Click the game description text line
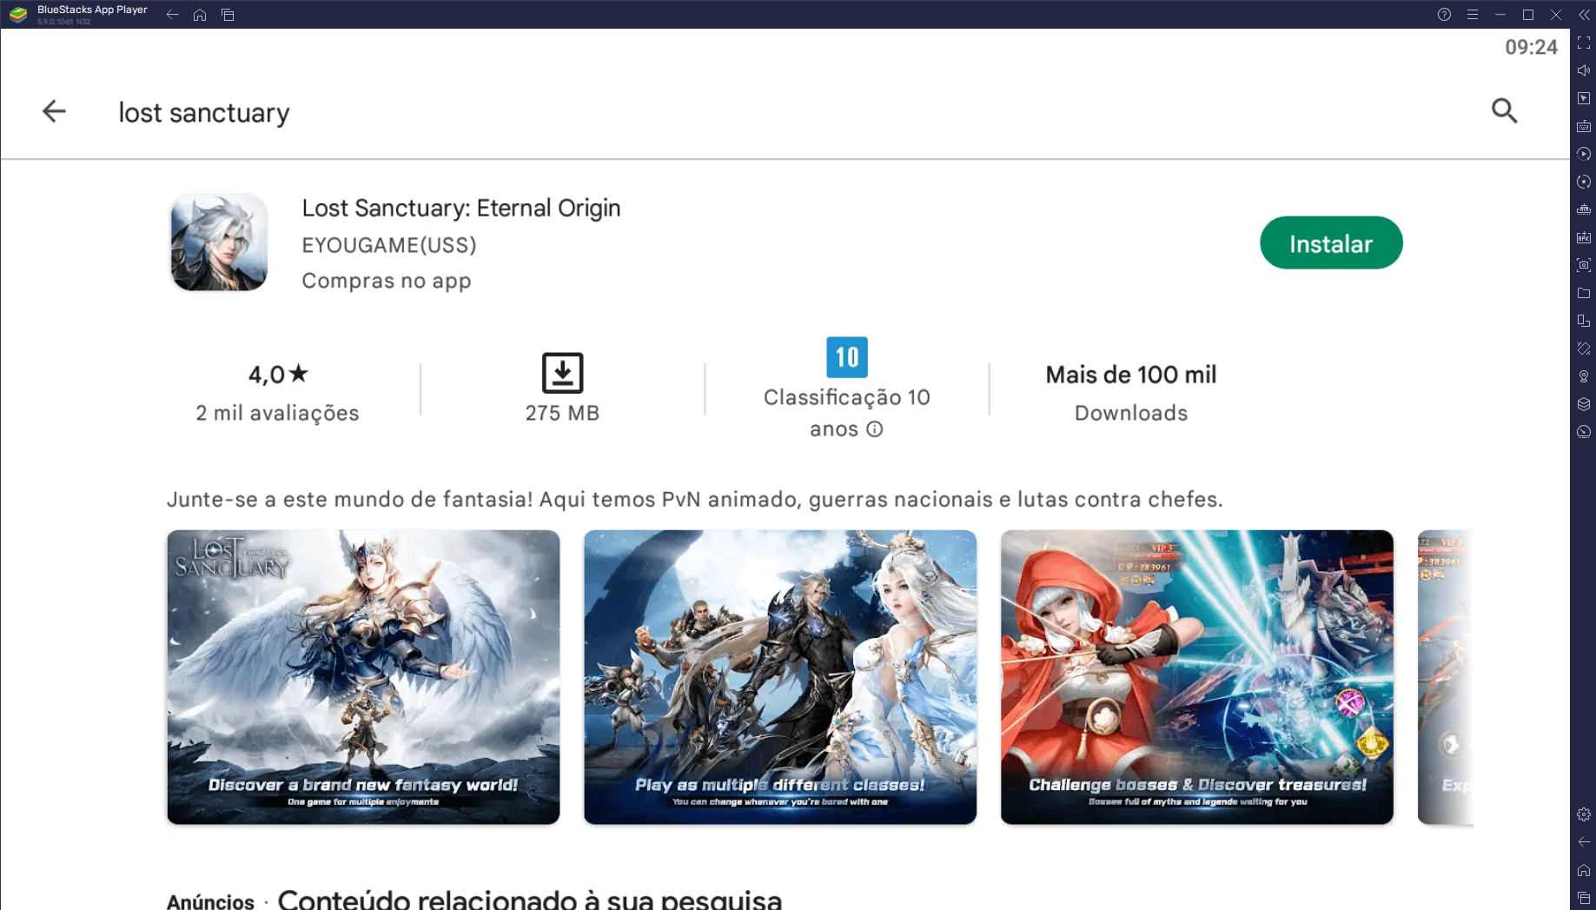The image size is (1596, 910). point(694,500)
